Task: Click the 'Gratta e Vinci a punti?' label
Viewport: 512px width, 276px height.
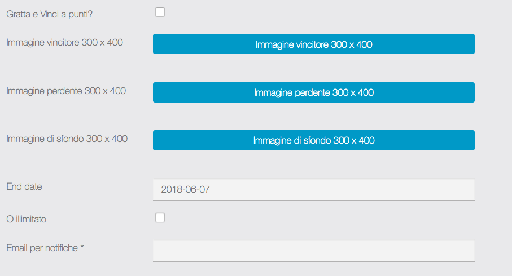Action: coord(49,14)
